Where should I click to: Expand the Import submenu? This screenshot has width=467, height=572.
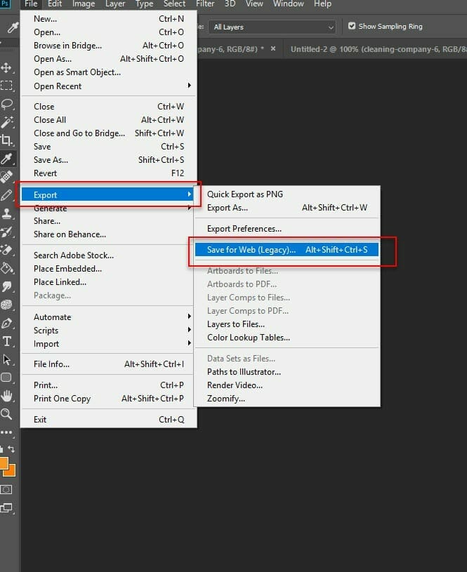107,344
